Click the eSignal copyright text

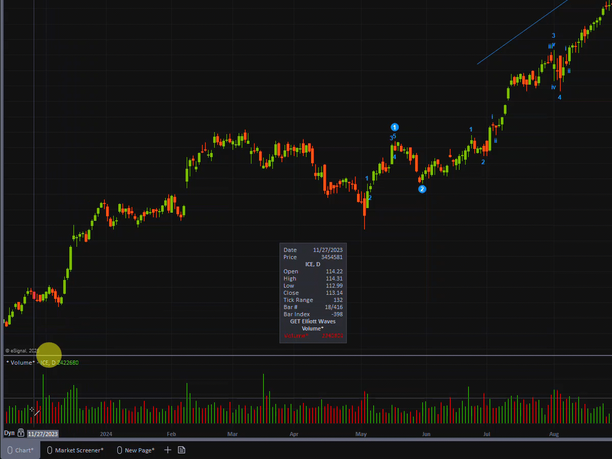pyautogui.click(x=22, y=351)
